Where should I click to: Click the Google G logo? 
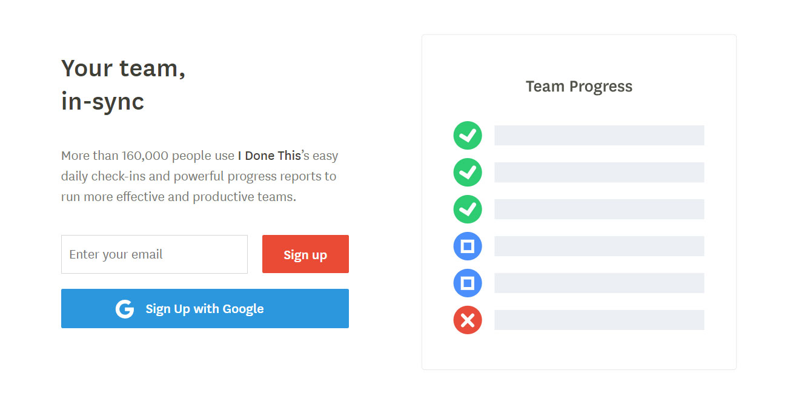click(x=125, y=309)
